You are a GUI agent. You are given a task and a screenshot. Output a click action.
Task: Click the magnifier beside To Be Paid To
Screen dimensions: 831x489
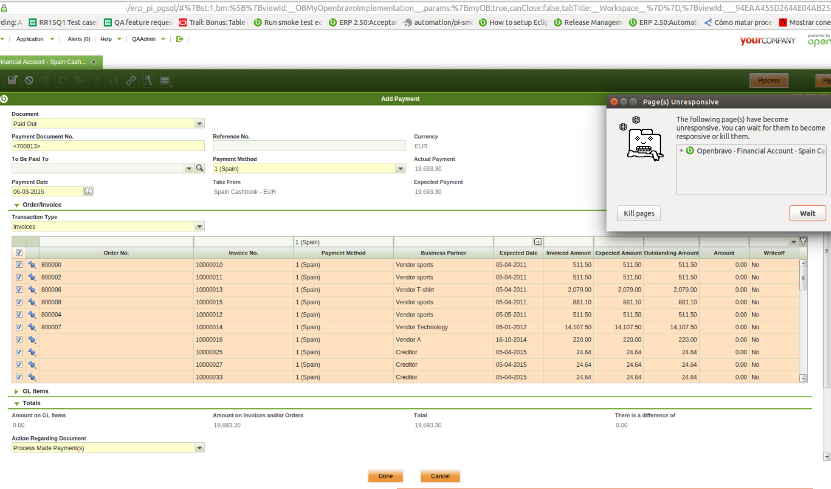[199, 168]
